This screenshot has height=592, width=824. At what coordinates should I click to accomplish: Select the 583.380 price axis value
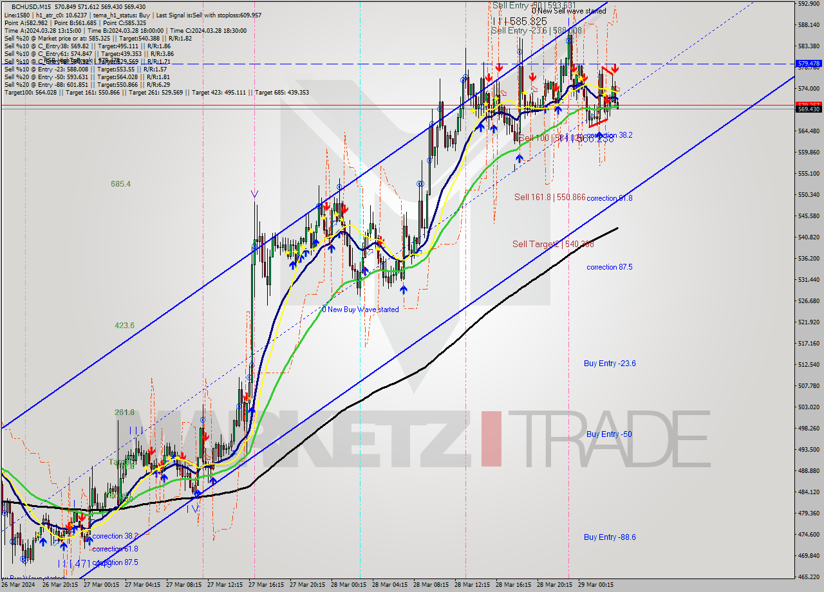point(809,46)
